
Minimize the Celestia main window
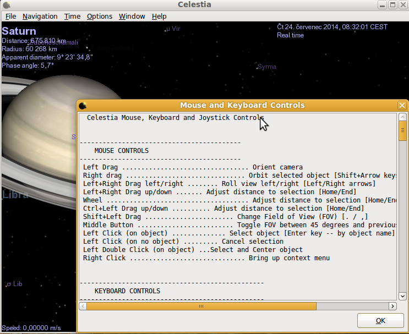coord(382,5)
